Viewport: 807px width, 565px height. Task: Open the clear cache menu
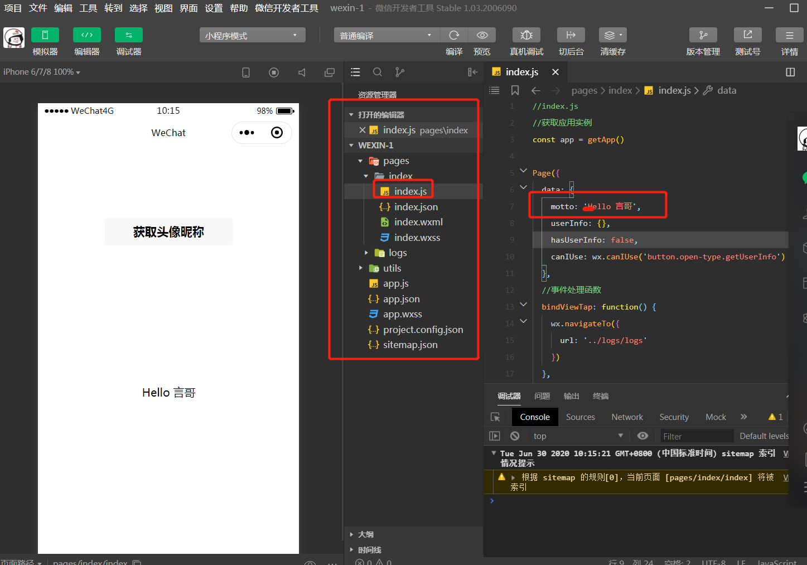[613, 35]
